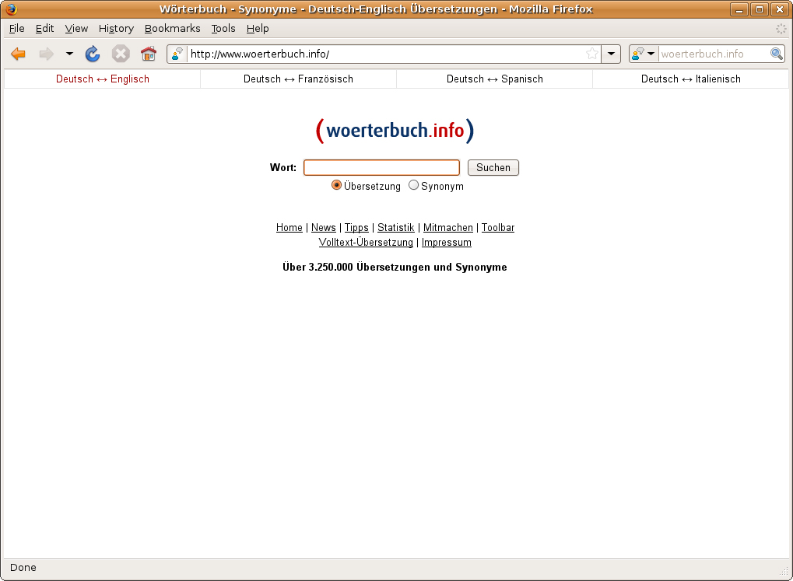
Task: Open the Impressum link
Action: click(447, 242)
